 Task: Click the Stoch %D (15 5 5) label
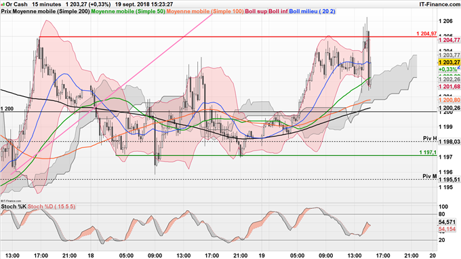(51, 207)
